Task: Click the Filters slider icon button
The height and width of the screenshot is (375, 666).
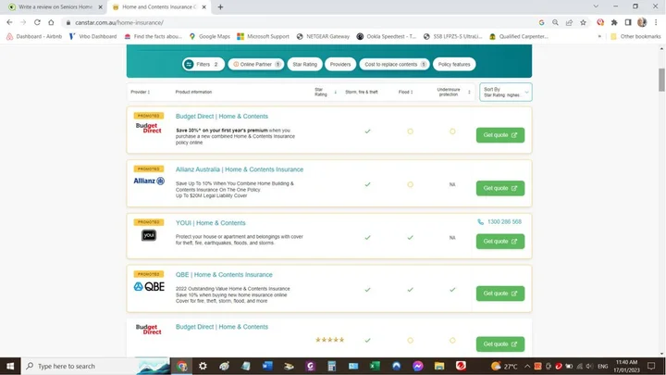Action: [190, 65]
